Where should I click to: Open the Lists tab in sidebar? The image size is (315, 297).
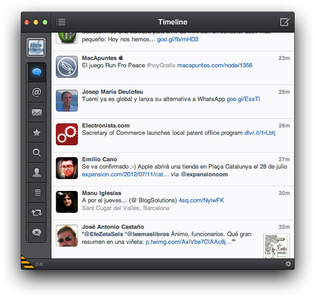click(37, 193)
